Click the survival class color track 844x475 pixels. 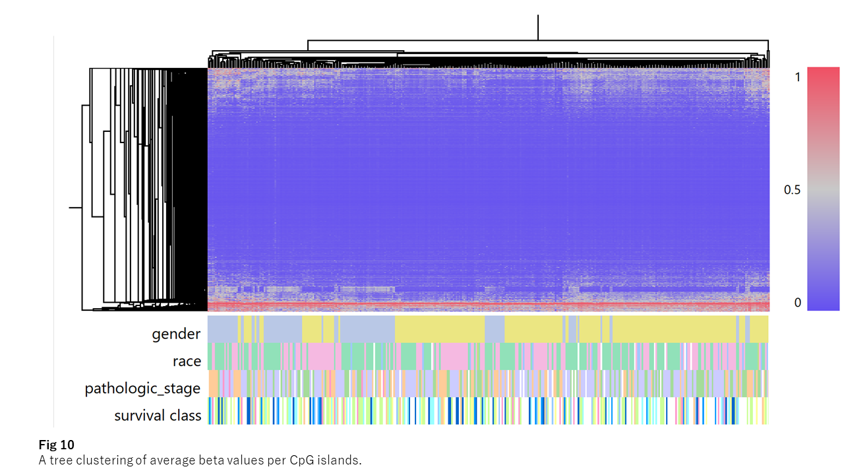(488, 410)
